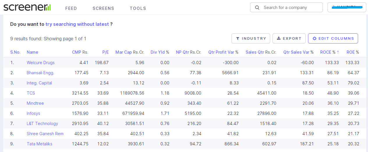Open the FEED menu
This screenshot has width=368, height=152.
point(71,8)
